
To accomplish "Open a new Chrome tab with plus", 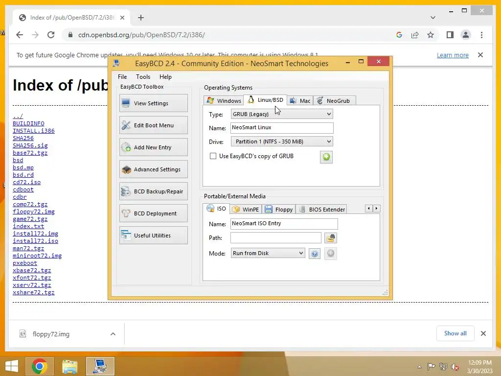I will 141,18.
